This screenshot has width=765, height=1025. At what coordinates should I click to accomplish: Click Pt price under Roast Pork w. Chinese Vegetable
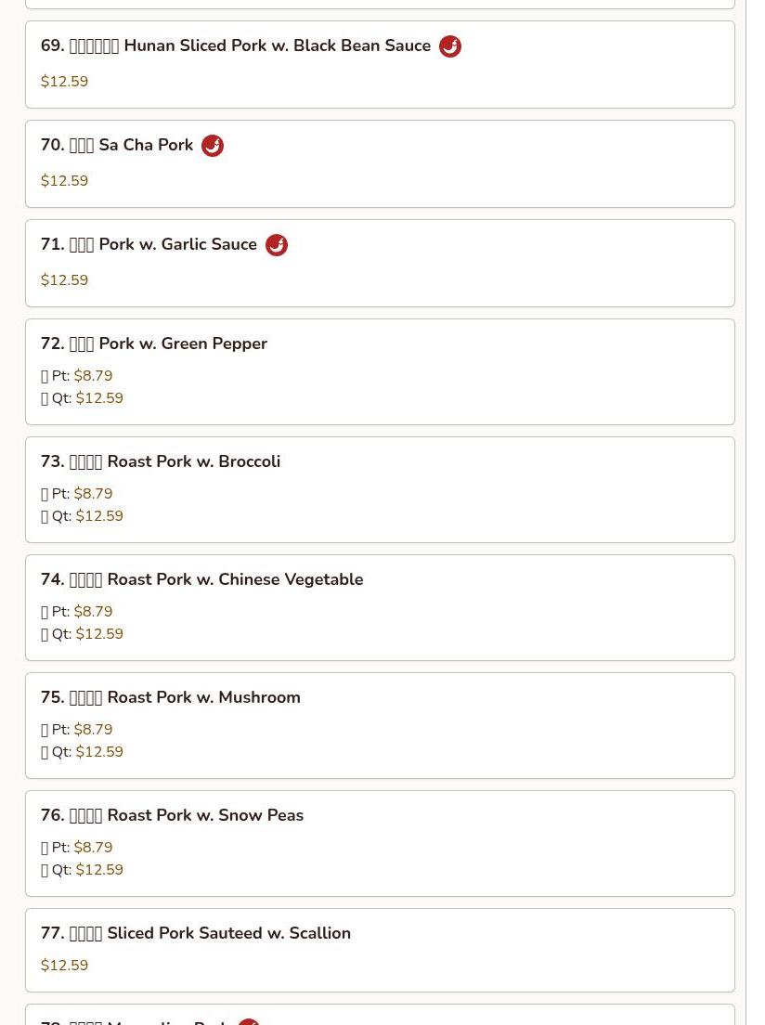pyautogui.click(x=93, y=612)
